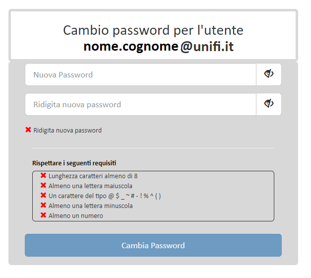
Task: Show the Nuova Password field contents
Action: [x=269, y=74]
